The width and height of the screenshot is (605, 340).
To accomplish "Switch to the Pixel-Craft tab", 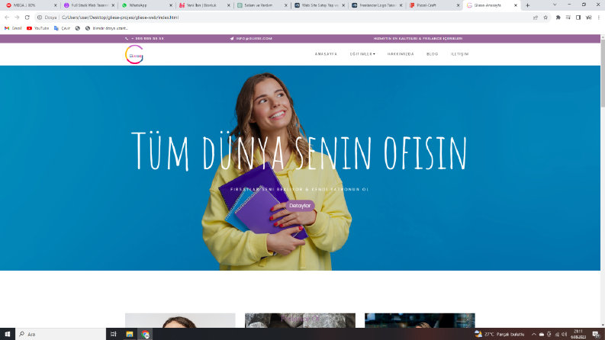I will click(x=434, y=5).
